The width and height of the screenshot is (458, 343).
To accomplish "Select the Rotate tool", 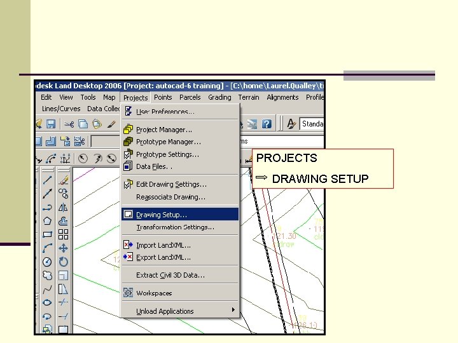I will (x=64, y=262).
